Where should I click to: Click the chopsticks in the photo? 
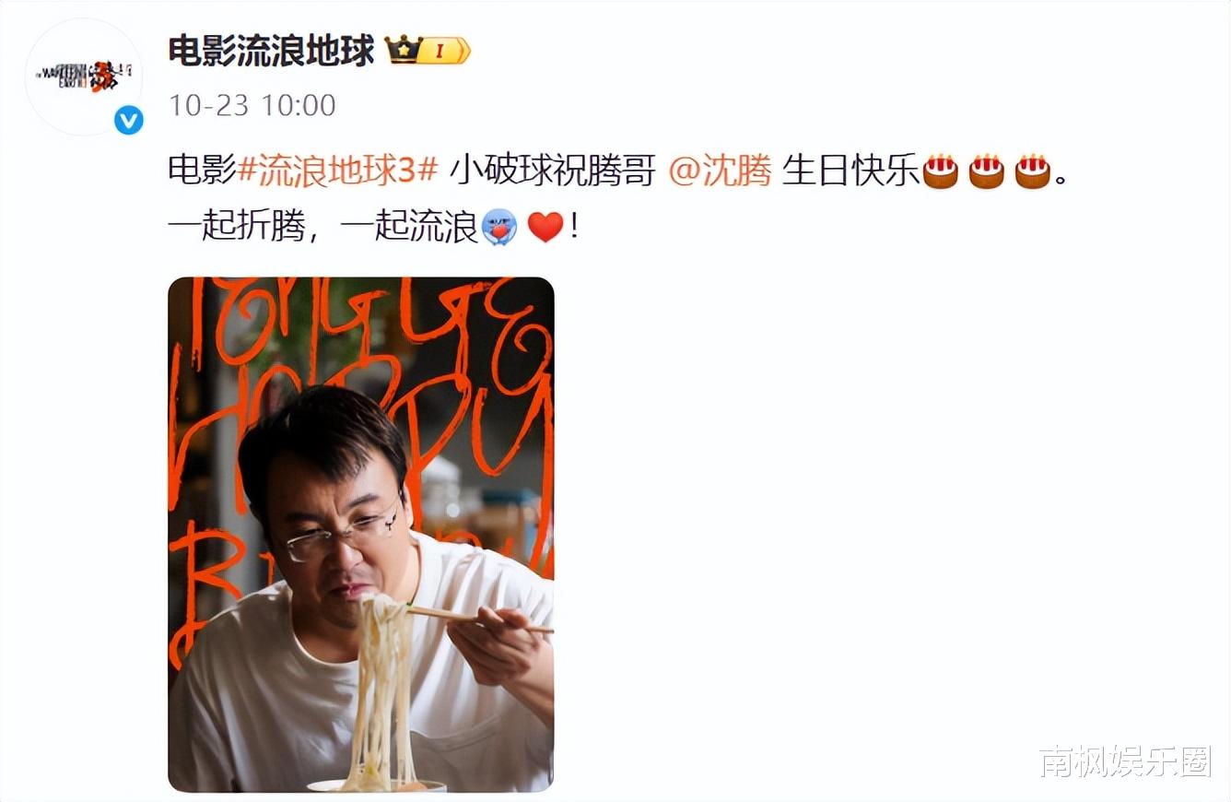(x=479, y=619)
